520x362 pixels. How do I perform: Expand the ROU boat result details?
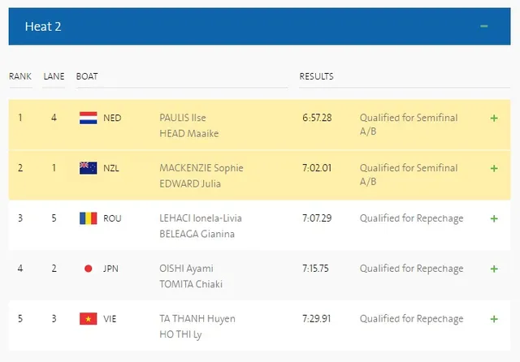coord(494,218)
